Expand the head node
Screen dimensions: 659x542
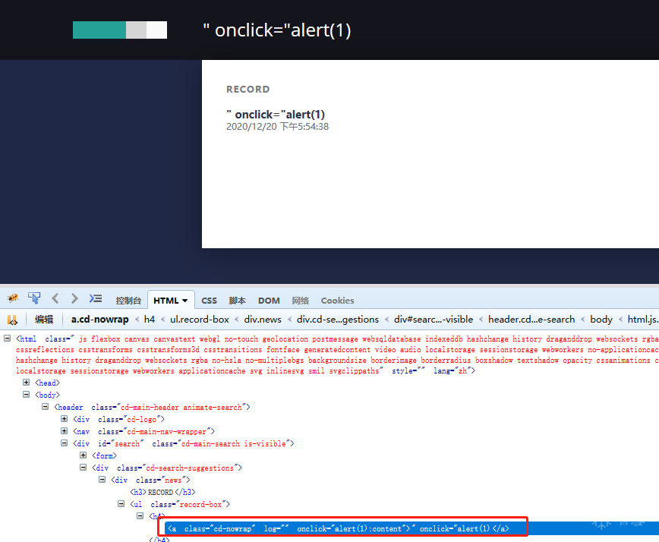pos(26,383)
